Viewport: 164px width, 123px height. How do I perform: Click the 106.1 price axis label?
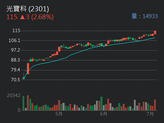tap(14, 40)
